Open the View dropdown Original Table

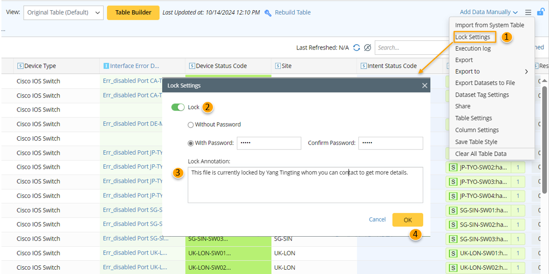point(63,13)
